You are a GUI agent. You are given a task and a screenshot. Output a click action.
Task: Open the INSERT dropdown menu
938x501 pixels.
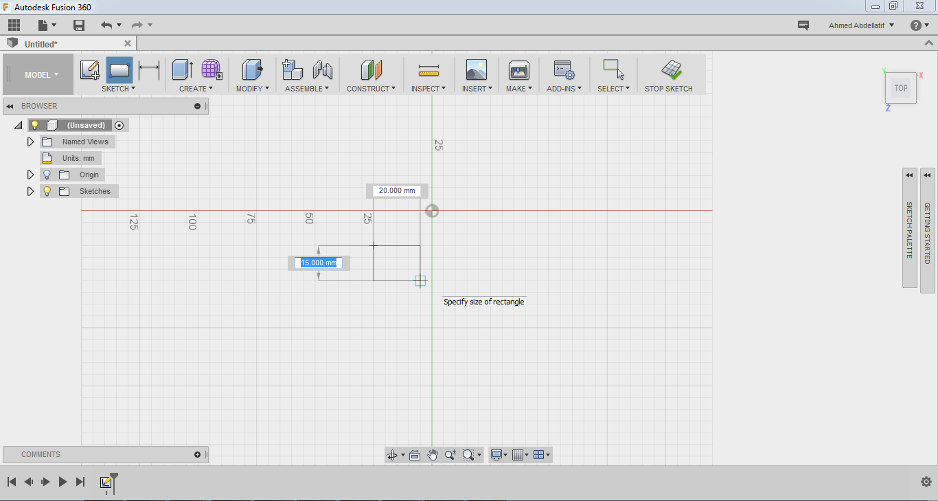pyautogui.click(x=477, y=89)
